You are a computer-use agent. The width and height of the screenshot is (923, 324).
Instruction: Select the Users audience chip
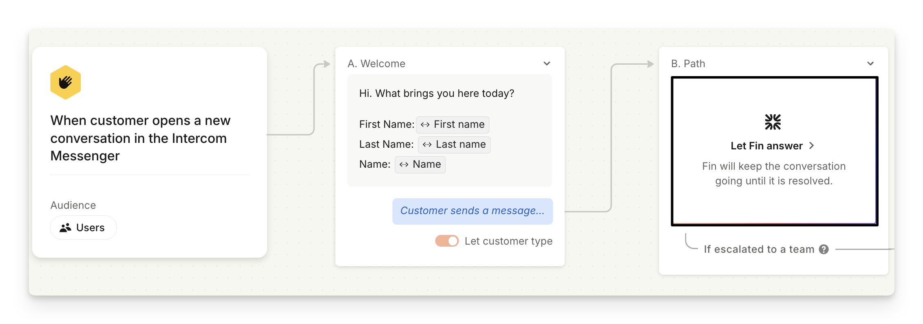point(84,228)
